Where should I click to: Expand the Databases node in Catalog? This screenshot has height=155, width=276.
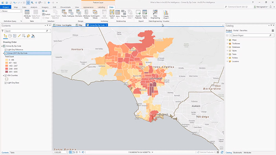[x=227, y=47]
